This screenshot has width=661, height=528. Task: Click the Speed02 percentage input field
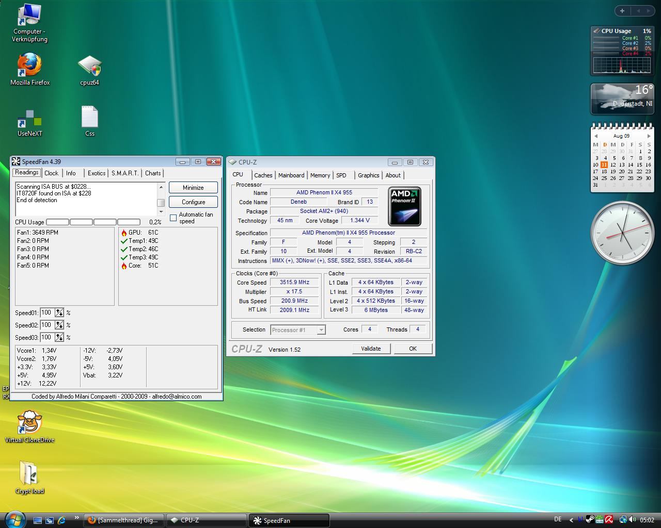47,325
